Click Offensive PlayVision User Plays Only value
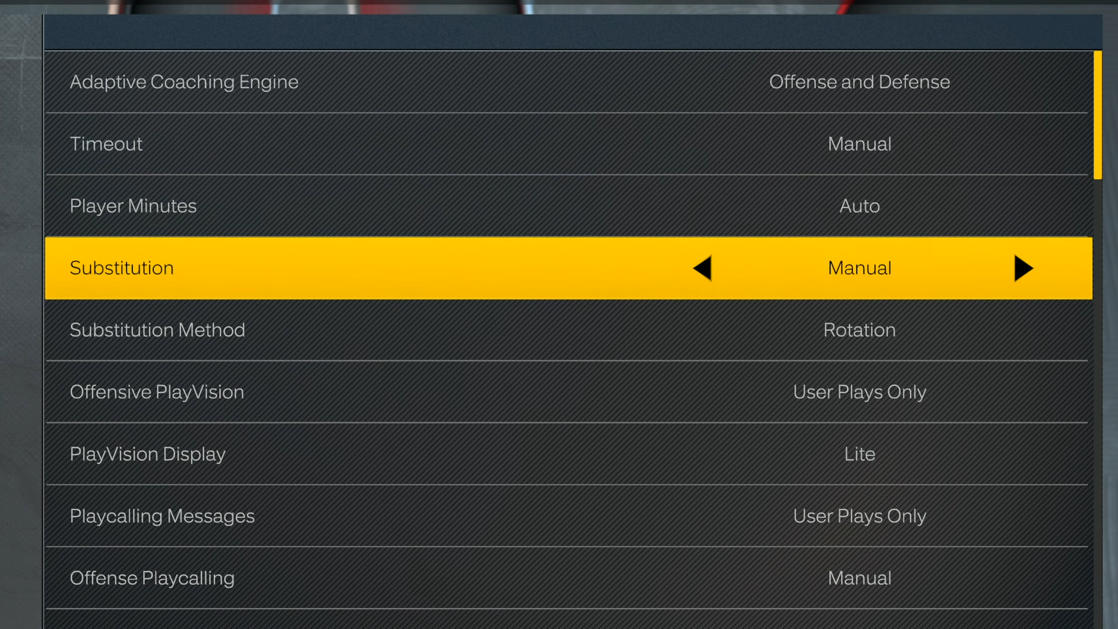1118x629 pixels. 859,393
